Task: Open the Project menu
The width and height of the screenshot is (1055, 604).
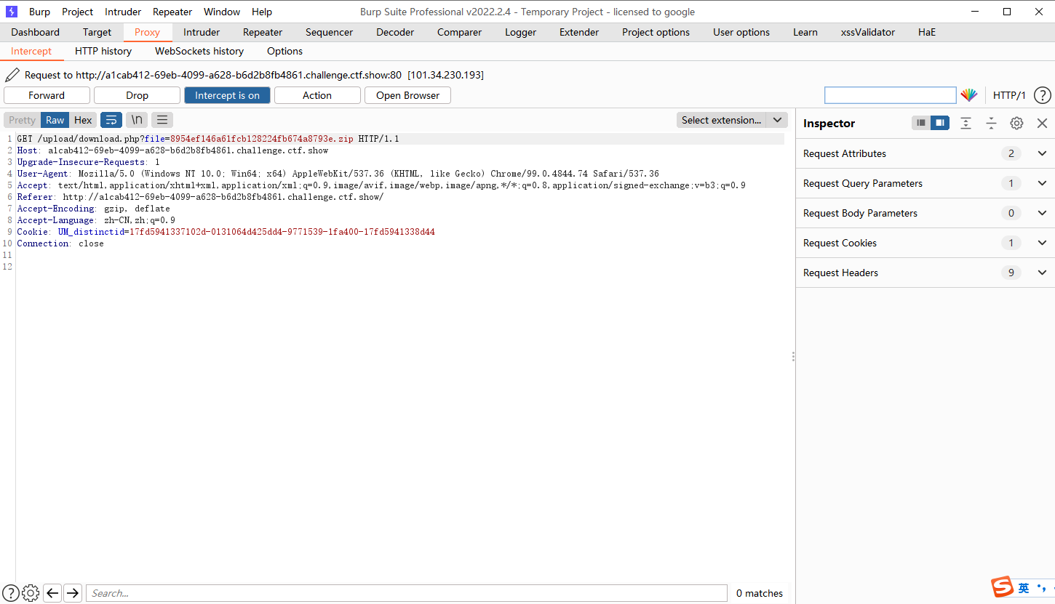Action: (77, 12)
